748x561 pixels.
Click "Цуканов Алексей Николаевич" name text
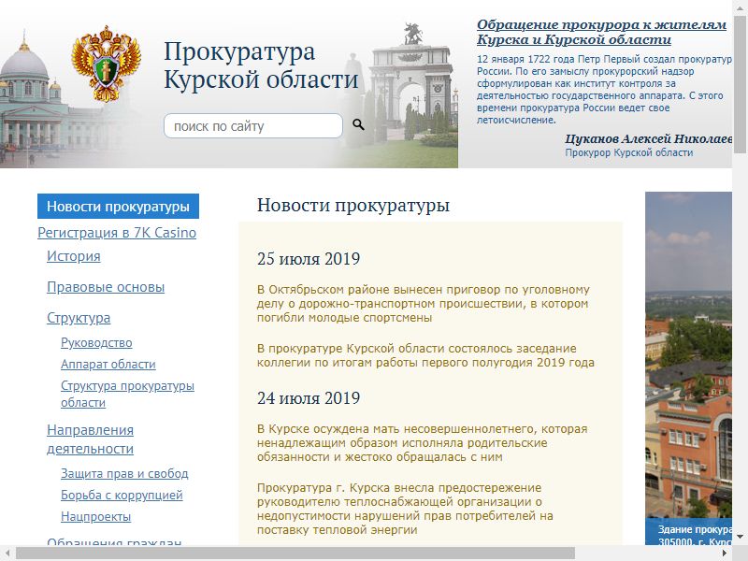[x=648, y=138]
